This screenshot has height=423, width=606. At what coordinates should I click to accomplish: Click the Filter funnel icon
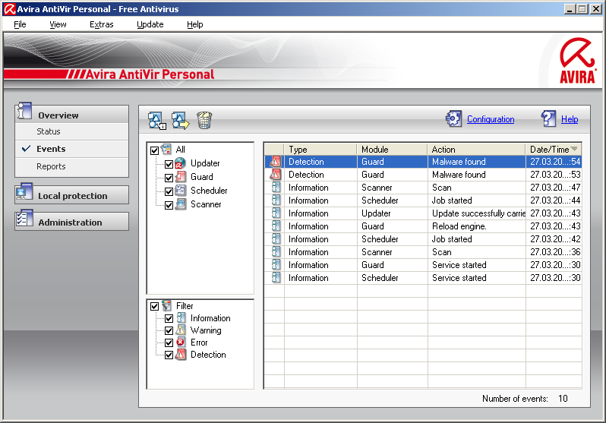point(166,305)
